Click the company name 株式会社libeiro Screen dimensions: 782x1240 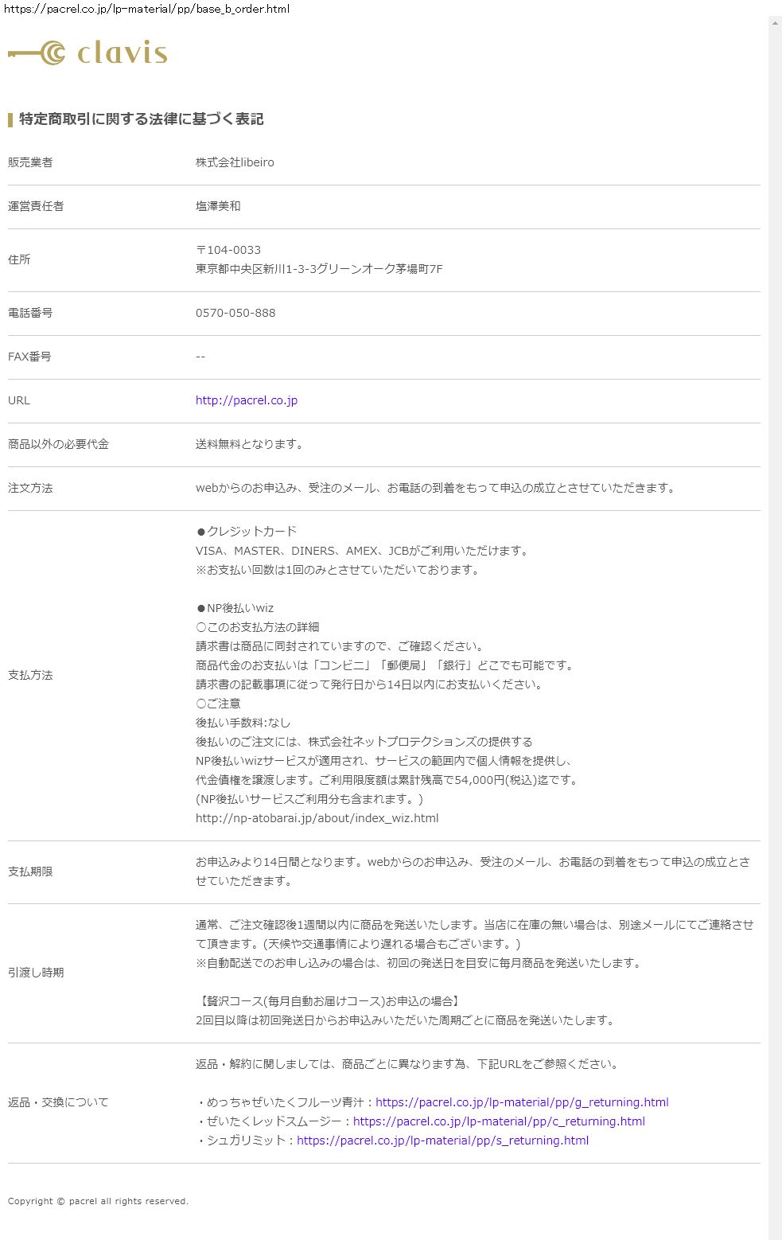(x=235, y=162)
